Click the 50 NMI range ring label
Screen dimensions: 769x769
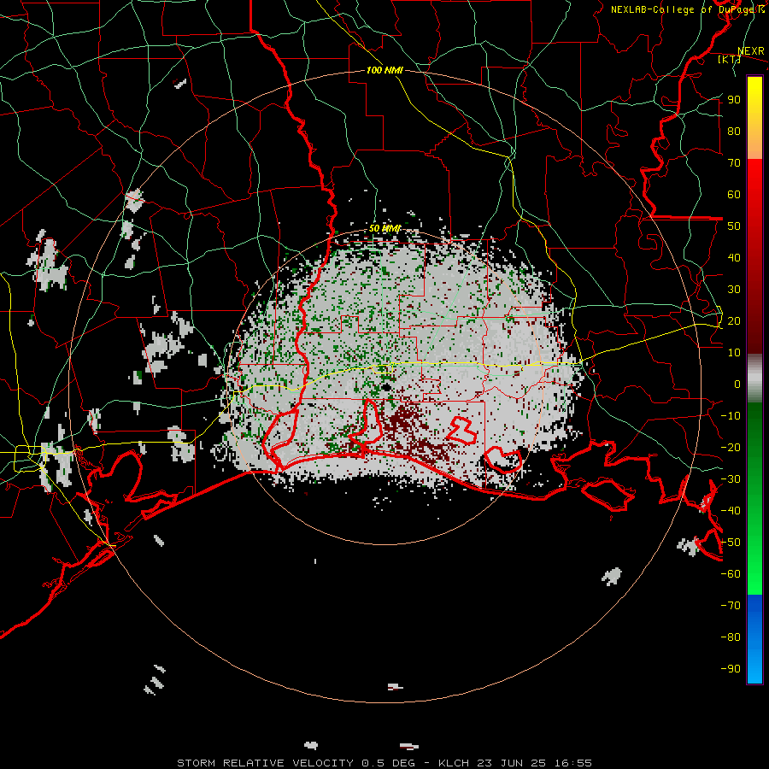[384, 228]
